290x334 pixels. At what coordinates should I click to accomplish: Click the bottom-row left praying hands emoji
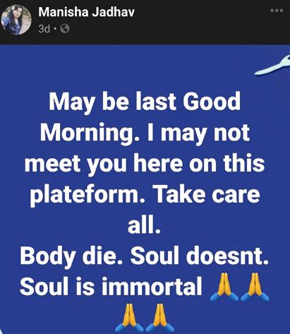point(129,318)
